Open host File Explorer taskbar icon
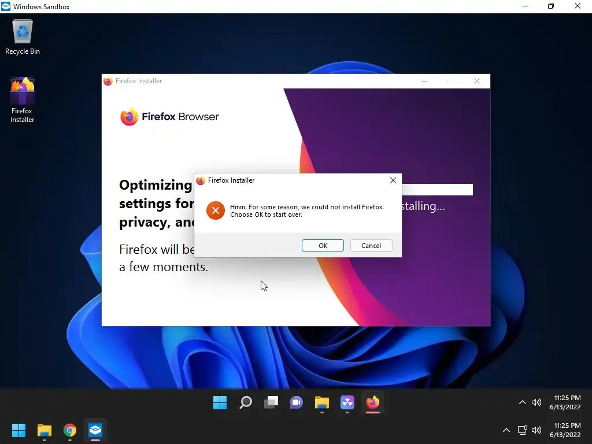592x444 pixels. coord(44,430)
